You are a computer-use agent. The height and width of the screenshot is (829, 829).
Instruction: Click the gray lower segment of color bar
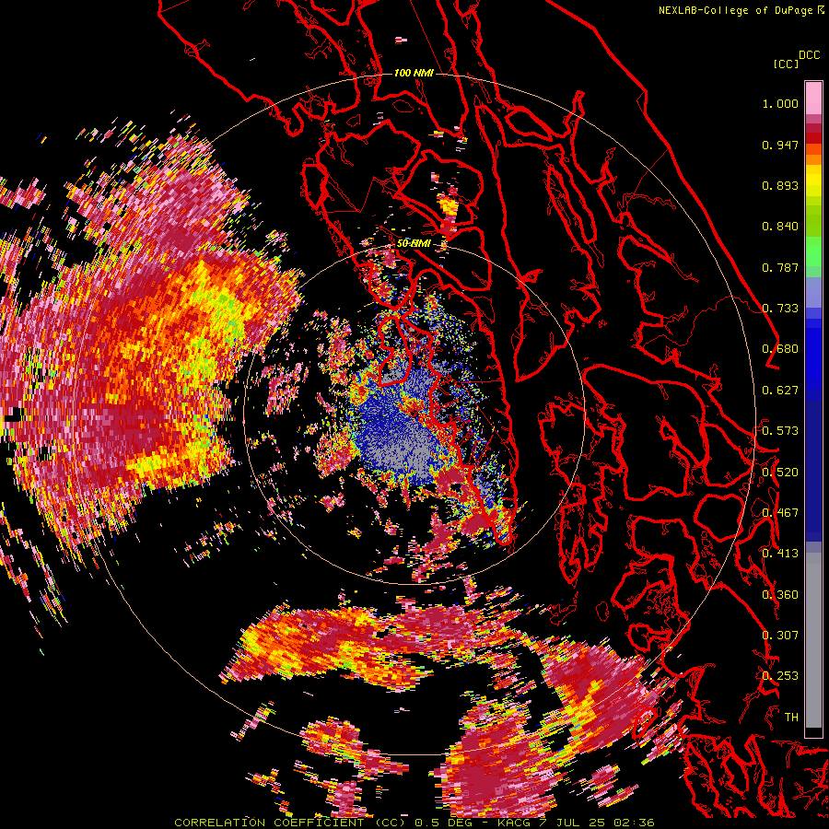[813, 640]
